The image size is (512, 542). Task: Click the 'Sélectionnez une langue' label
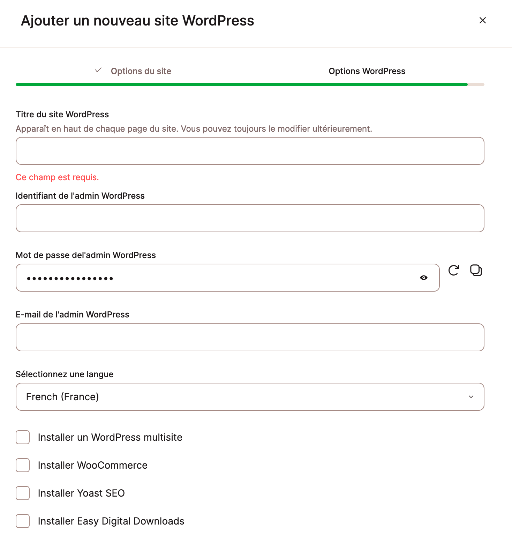65,374
